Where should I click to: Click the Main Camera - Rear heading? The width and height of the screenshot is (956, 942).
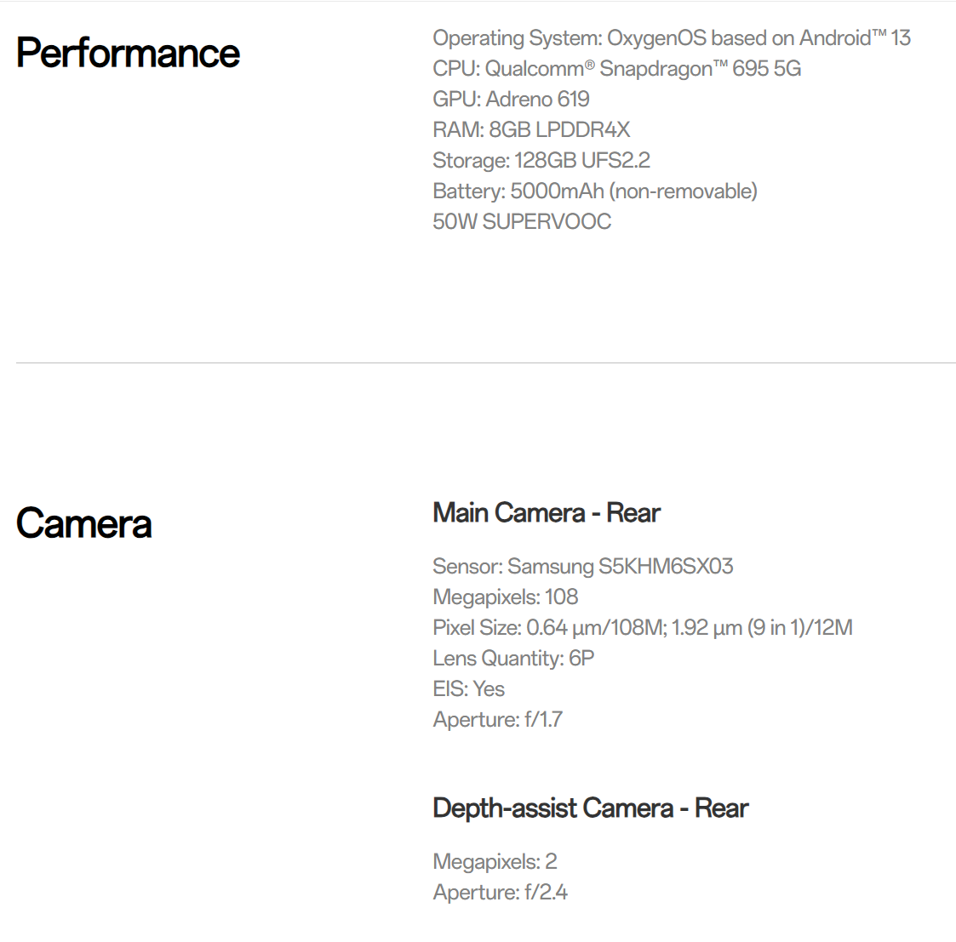pos(547,512)
